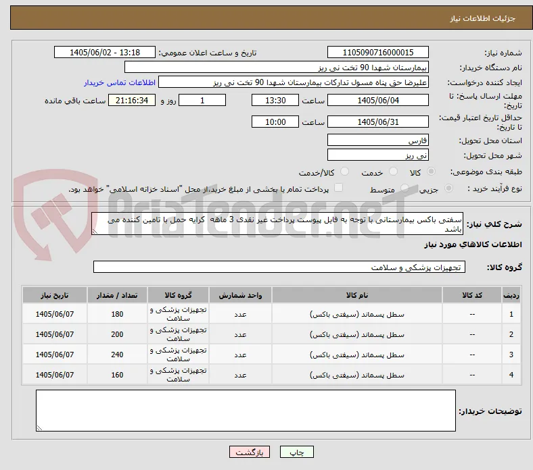Click the گروه کالا column header
This screenshot has height=470, width=533.
coord(178,295)
